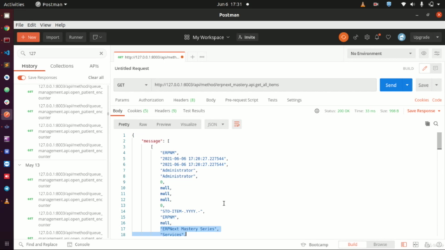Click the Send button
445x250 pixels.
point(391,85)
